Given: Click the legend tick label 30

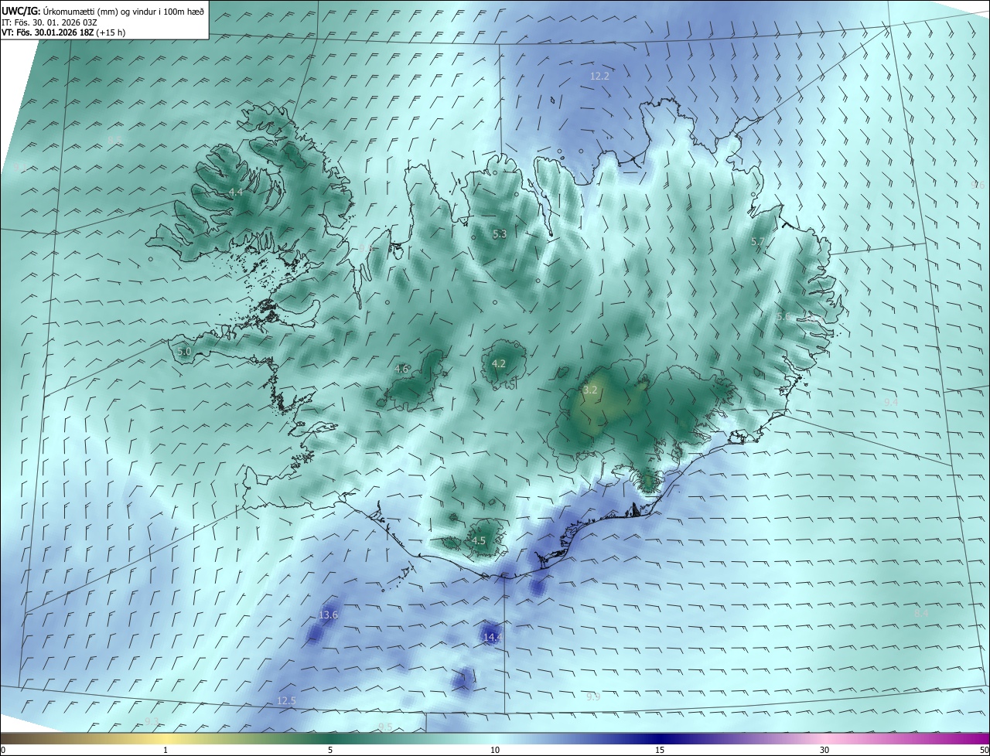Looking at the screenshot, I should tap(824, 750).
